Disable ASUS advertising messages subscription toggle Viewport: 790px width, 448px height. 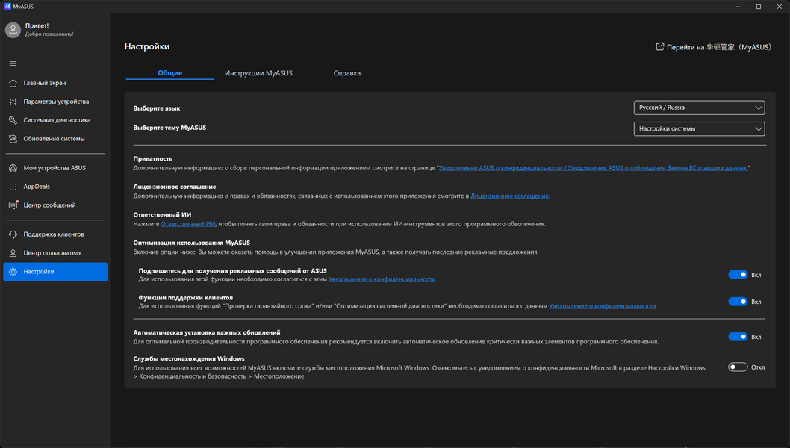tap(738, 275)
